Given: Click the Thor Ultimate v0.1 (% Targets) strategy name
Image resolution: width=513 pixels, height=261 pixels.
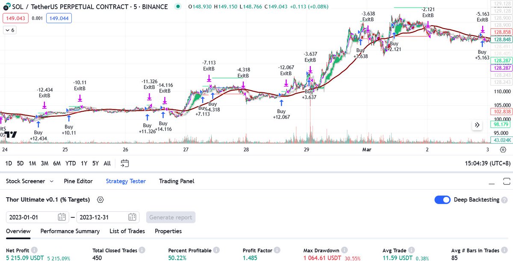Looking at the screenshot, I should [x=48, y=200].
